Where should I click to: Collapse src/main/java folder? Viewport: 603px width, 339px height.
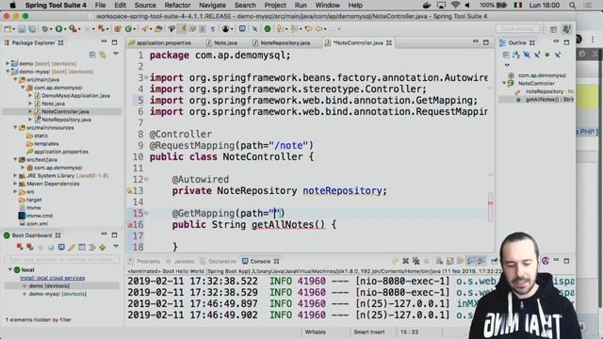[15, 79]
